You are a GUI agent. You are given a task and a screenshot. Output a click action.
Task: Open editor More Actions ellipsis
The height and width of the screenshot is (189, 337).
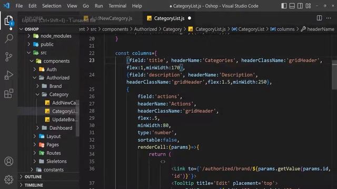[x=329, y=18]
